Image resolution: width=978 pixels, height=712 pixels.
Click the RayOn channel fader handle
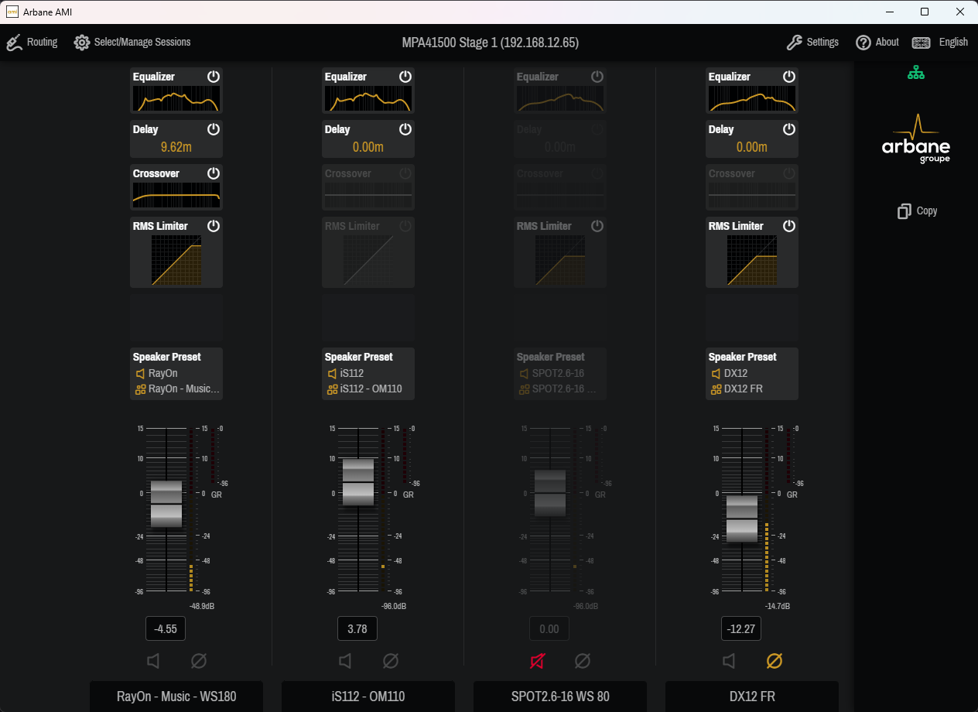pyautogui.click(x=166, y=504)
